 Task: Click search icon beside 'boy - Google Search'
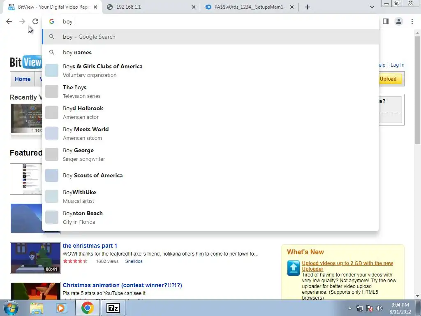point(52,37)
